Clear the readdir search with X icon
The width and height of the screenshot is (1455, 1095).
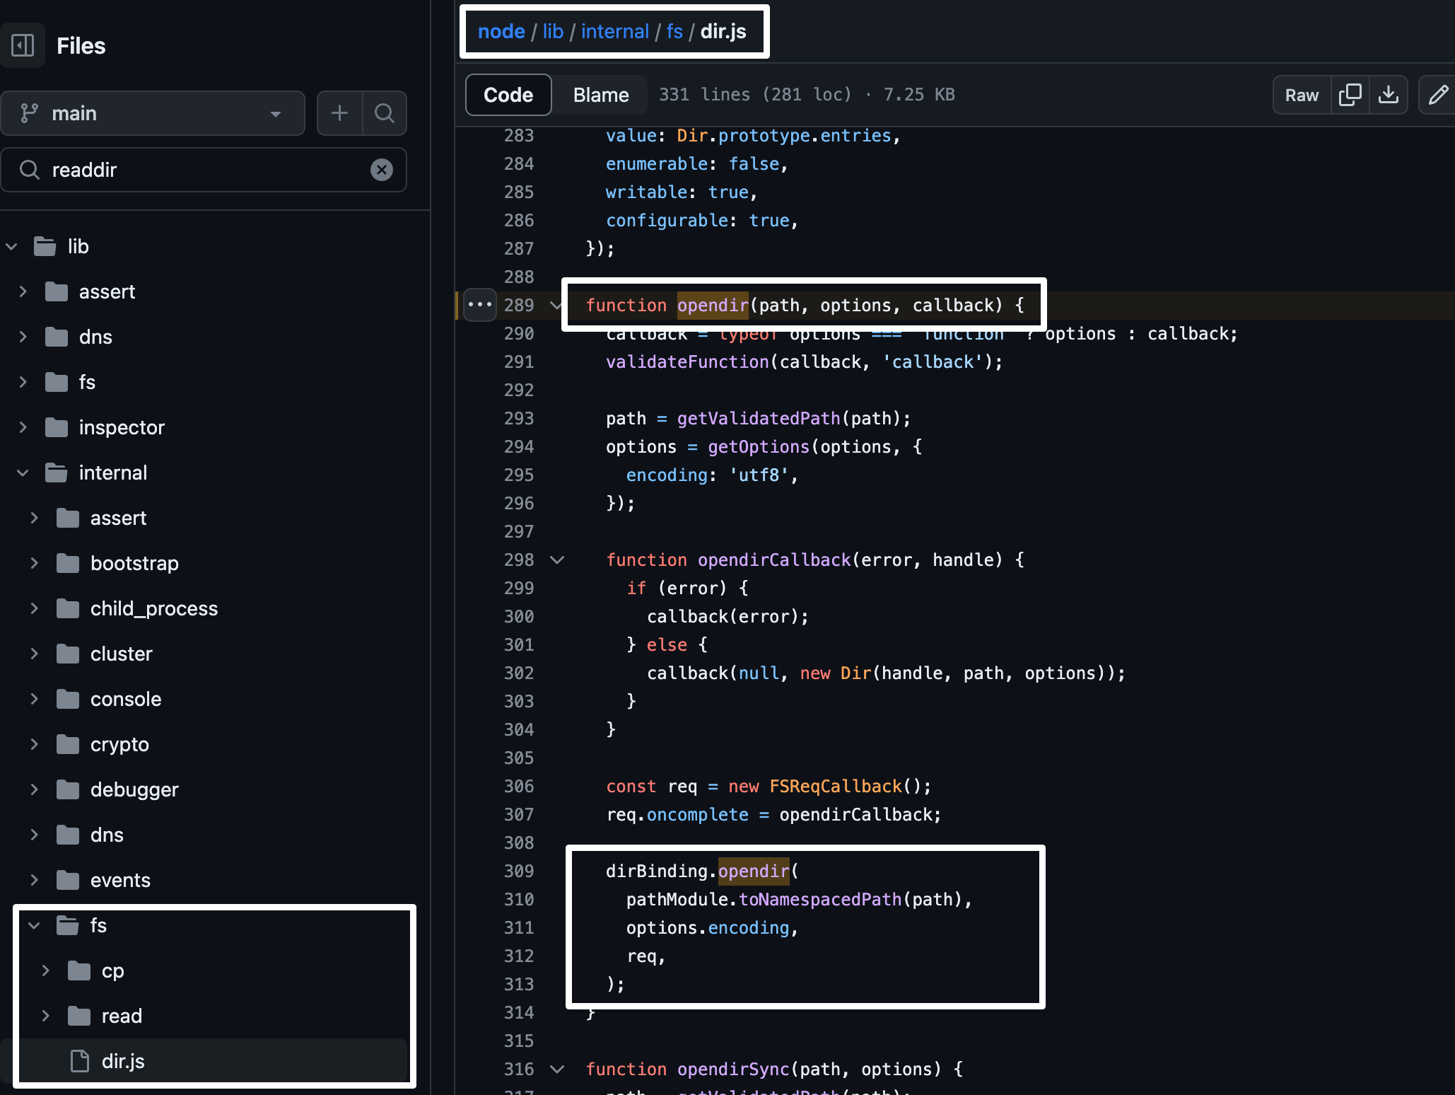pyautogui.click(x=382, y=170)
